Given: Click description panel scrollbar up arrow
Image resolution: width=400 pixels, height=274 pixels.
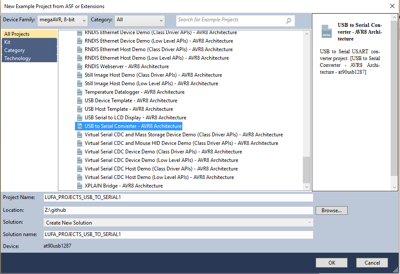Looking at the screenshot, I should tap(394, 17).
